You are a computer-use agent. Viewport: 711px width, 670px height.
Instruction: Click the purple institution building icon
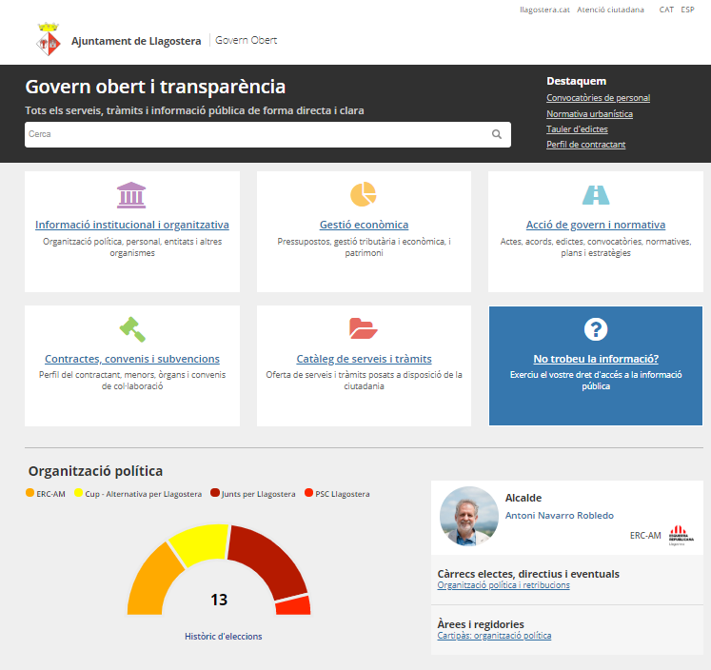(131, 195)
